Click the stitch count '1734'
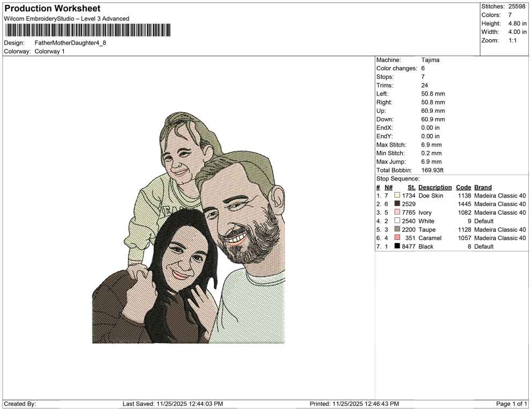The width and height of the screenshot is (531, 409). coord(409,195)
